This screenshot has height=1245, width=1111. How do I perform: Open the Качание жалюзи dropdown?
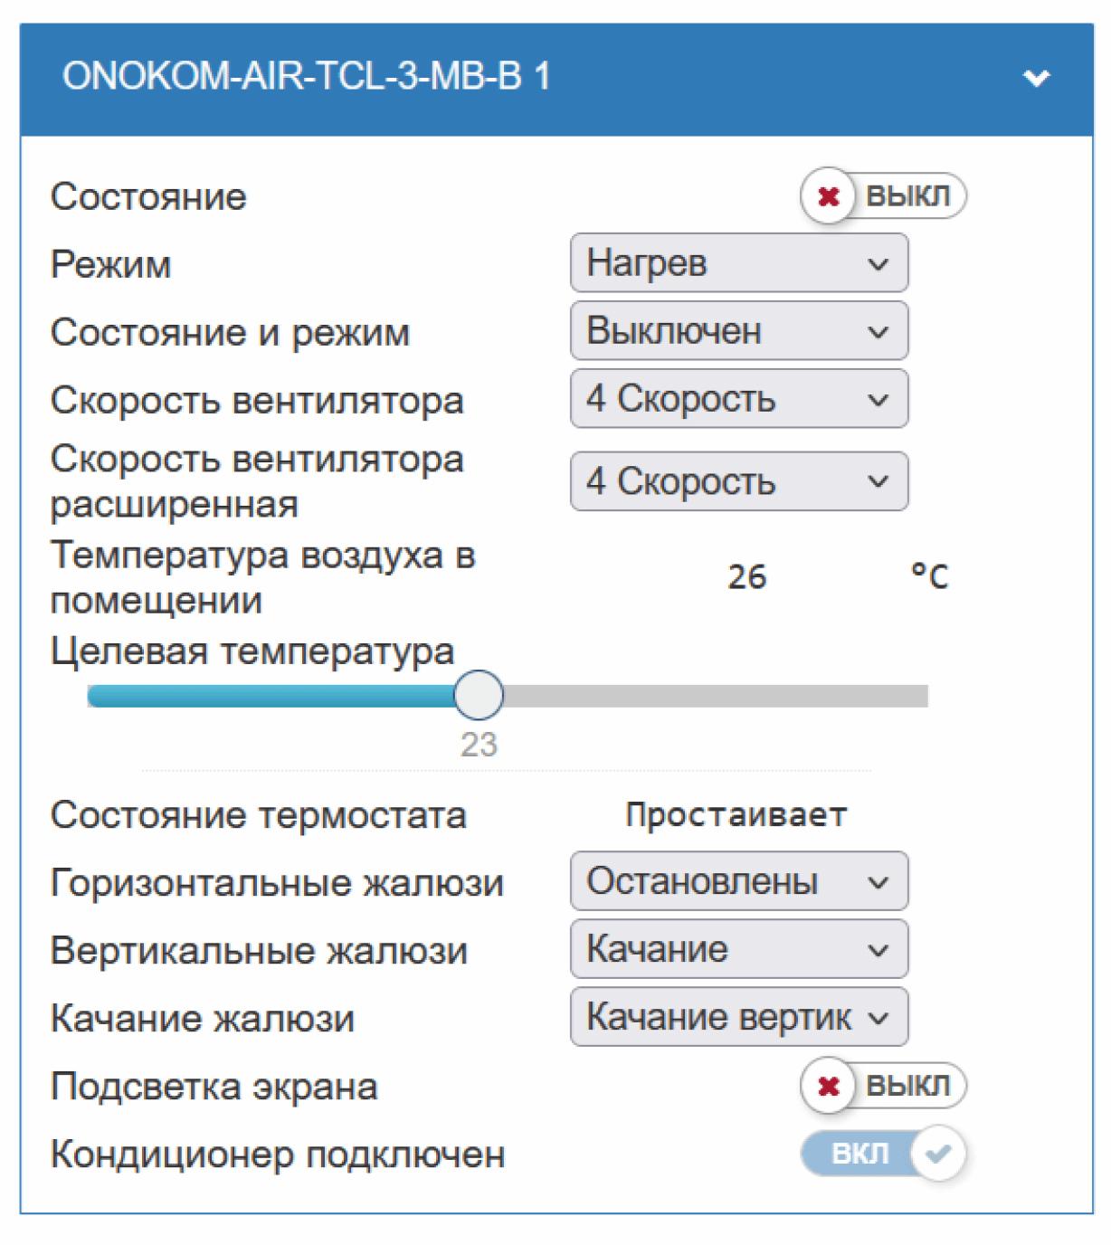738,1017
